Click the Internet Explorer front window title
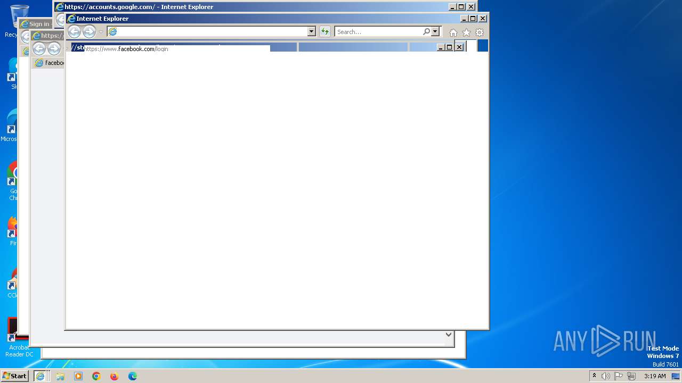682x383 pixels. 102,19
